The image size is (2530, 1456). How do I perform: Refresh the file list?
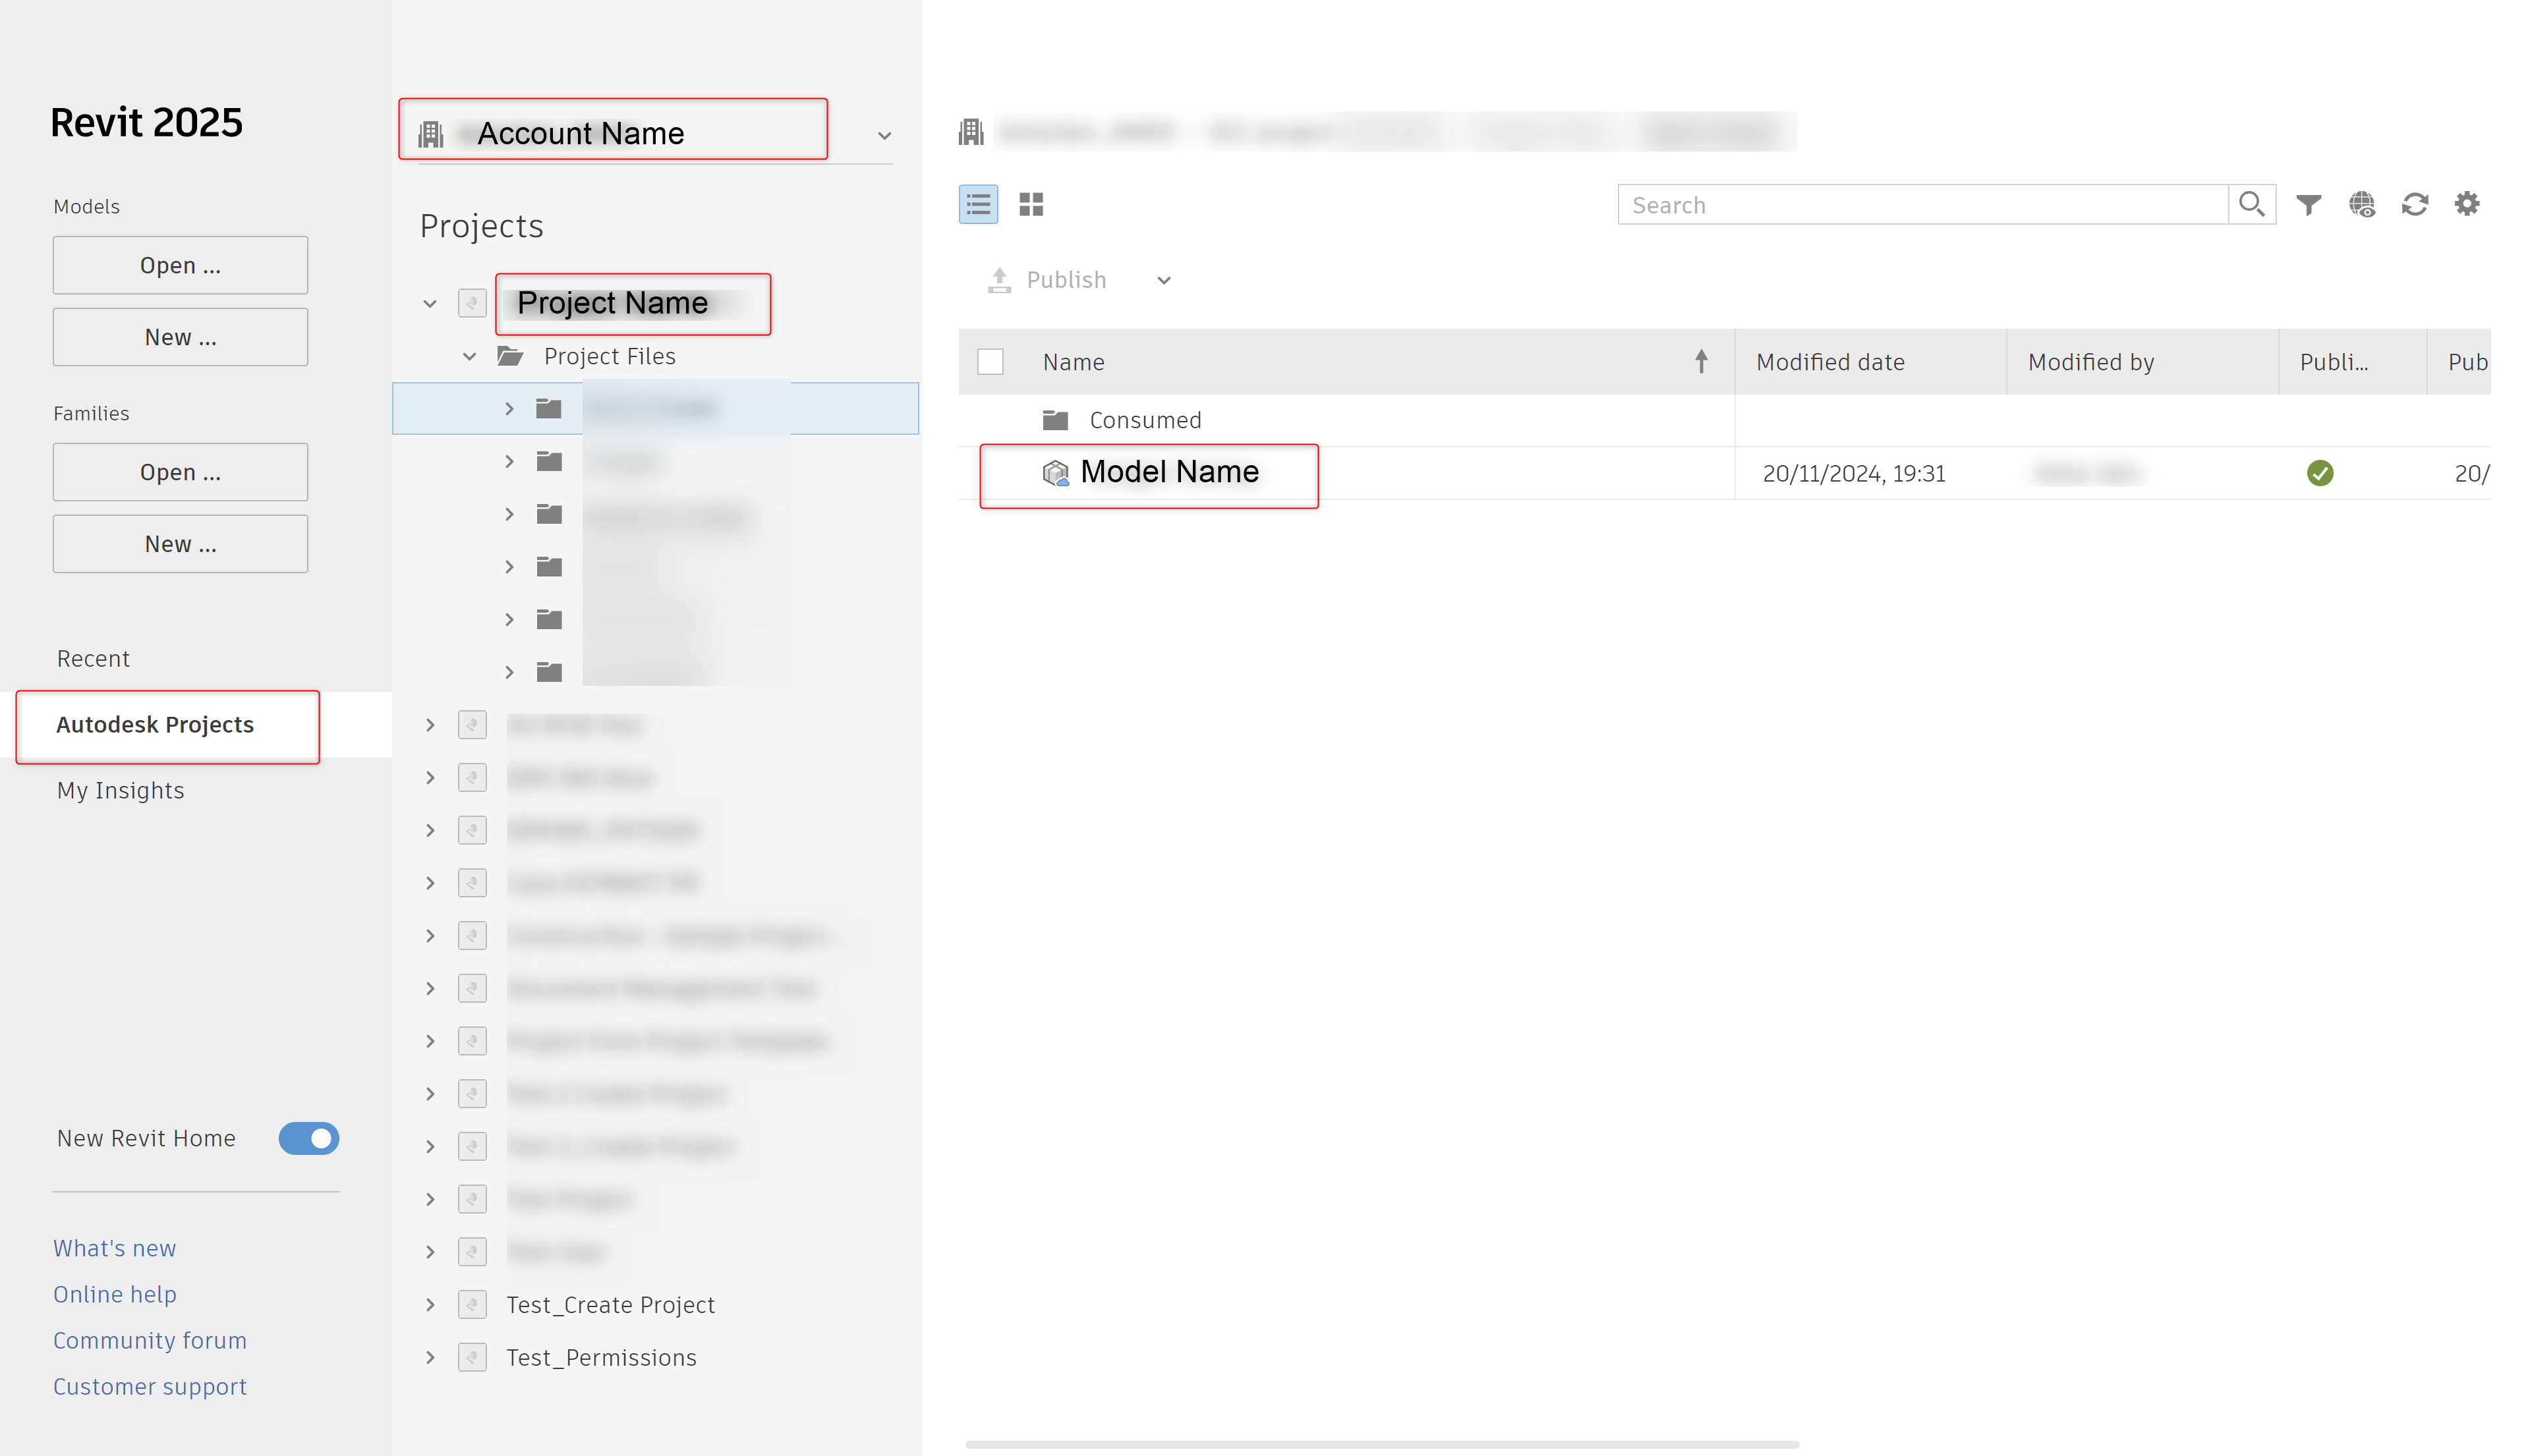[x=2414, y=204]
